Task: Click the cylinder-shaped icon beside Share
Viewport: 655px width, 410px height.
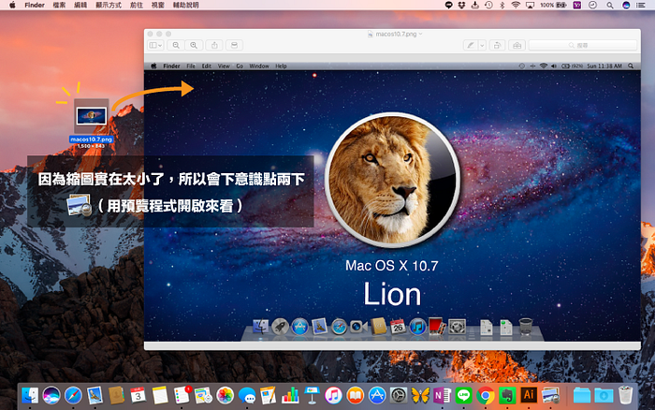Action: pyautogui.click(x=234, y=45)
